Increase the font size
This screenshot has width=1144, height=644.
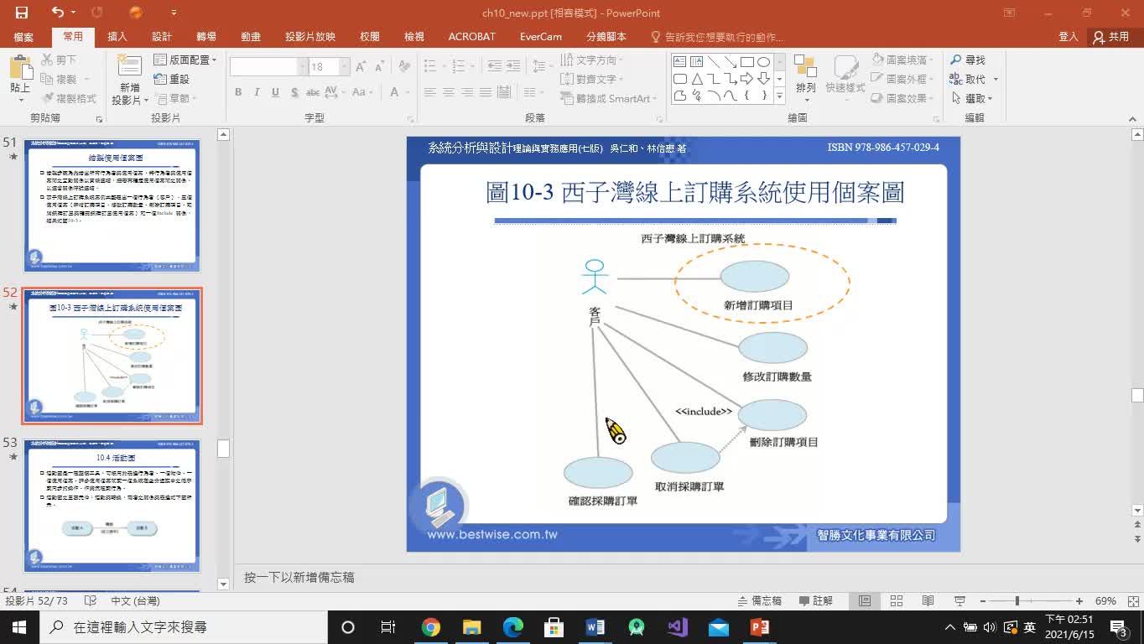361,66
